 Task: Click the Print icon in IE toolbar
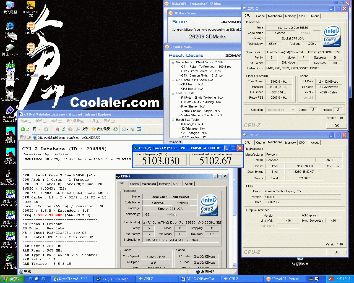(132, 129)
